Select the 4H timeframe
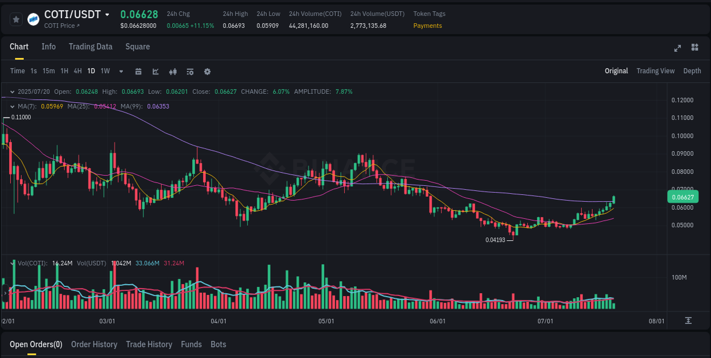The width and height of the screenshot is (711, 358). [77, 70]
